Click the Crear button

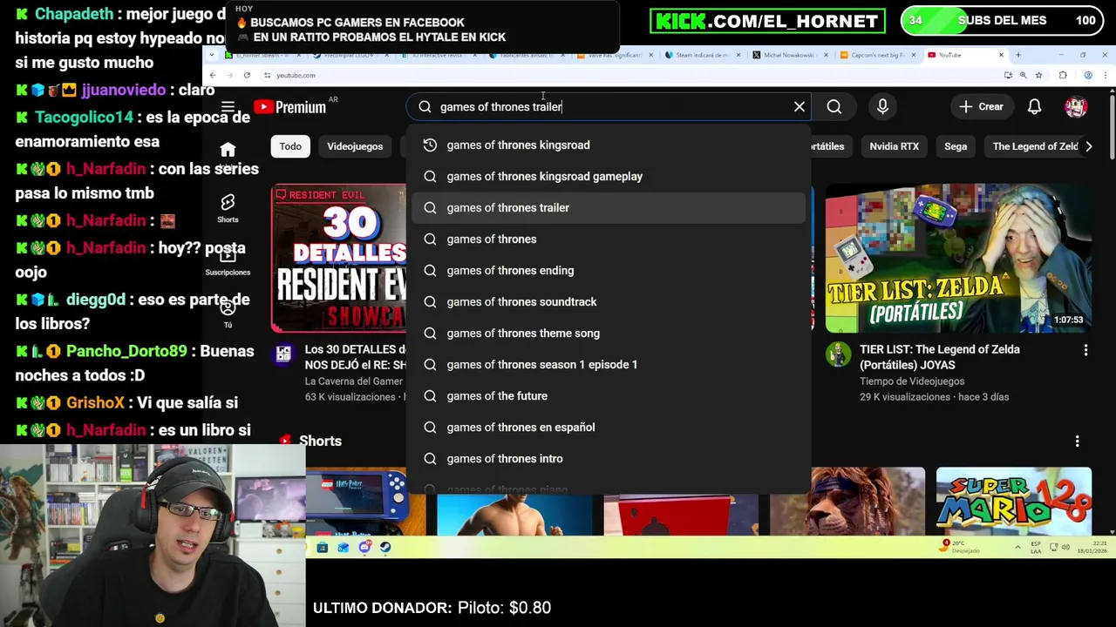click(x=982, y=106)
